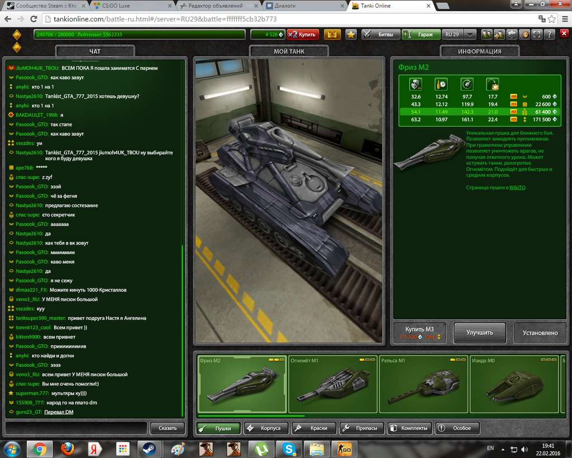Click the Установлено button
The width and height of the screenshot is (572, 458).
pos(540,332)
